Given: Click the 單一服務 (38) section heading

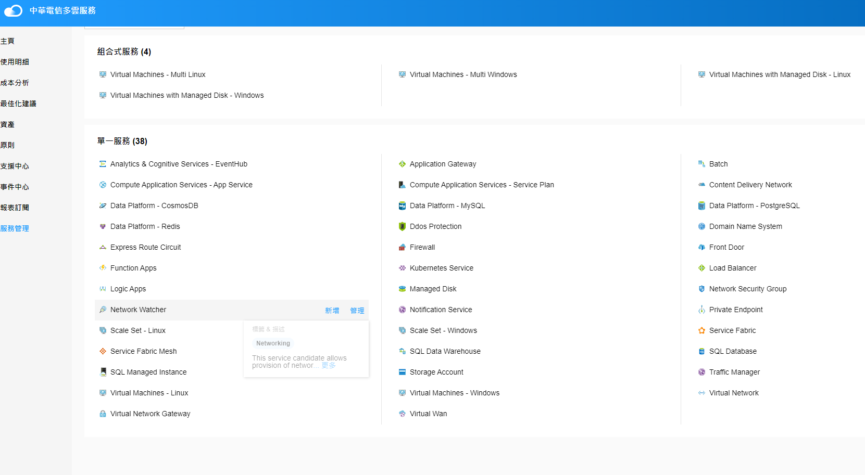Looking at the screenshot, I should click(122, 141).
